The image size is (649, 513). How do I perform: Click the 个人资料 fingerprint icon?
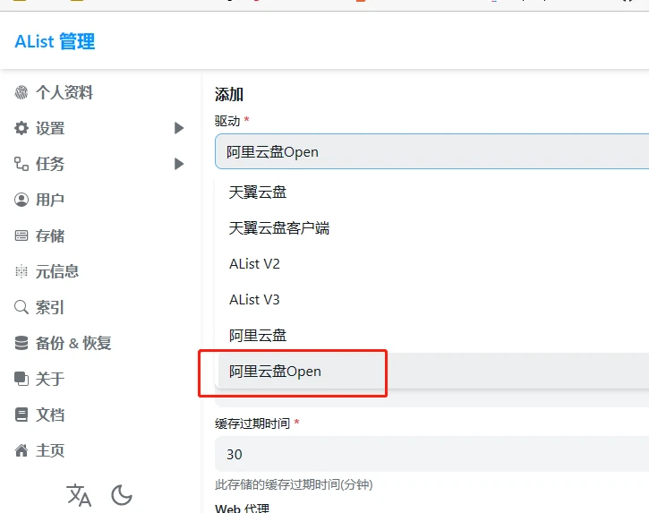(x=21, y=92)
